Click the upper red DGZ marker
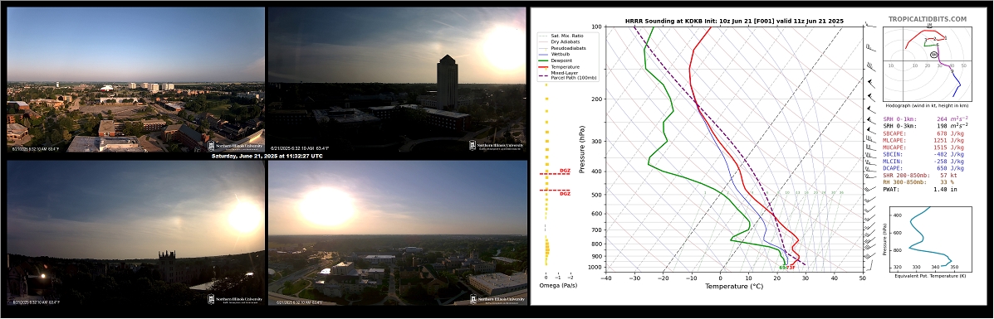 click(x=555, y=172)
